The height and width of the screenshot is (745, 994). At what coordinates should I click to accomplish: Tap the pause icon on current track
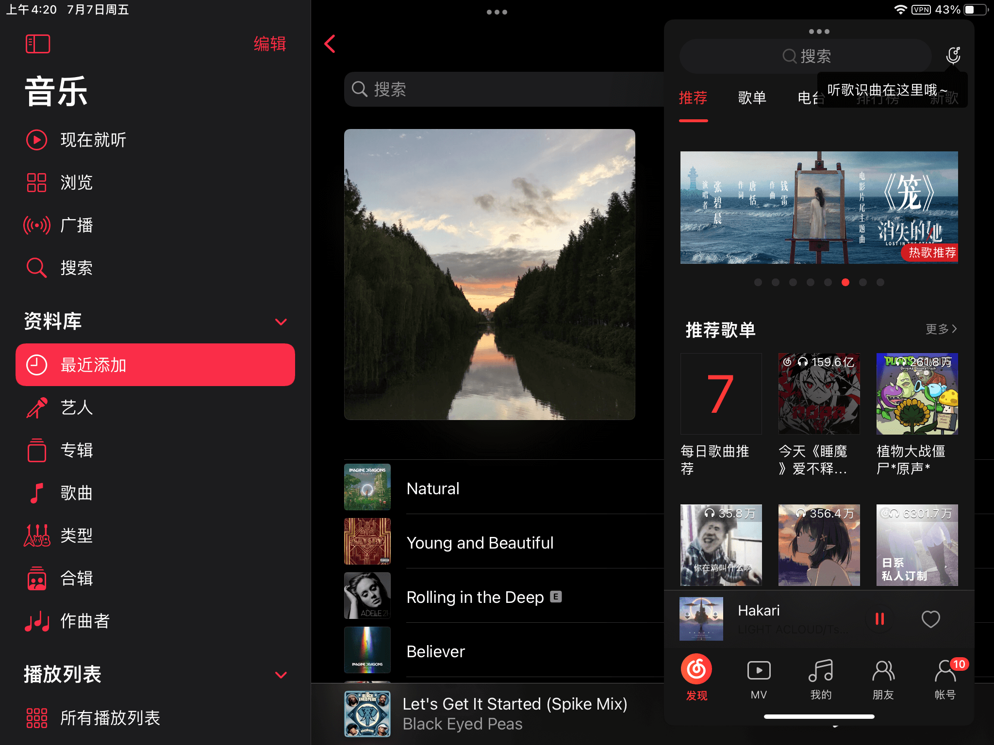pyautogui.click(x=879, y=618)
